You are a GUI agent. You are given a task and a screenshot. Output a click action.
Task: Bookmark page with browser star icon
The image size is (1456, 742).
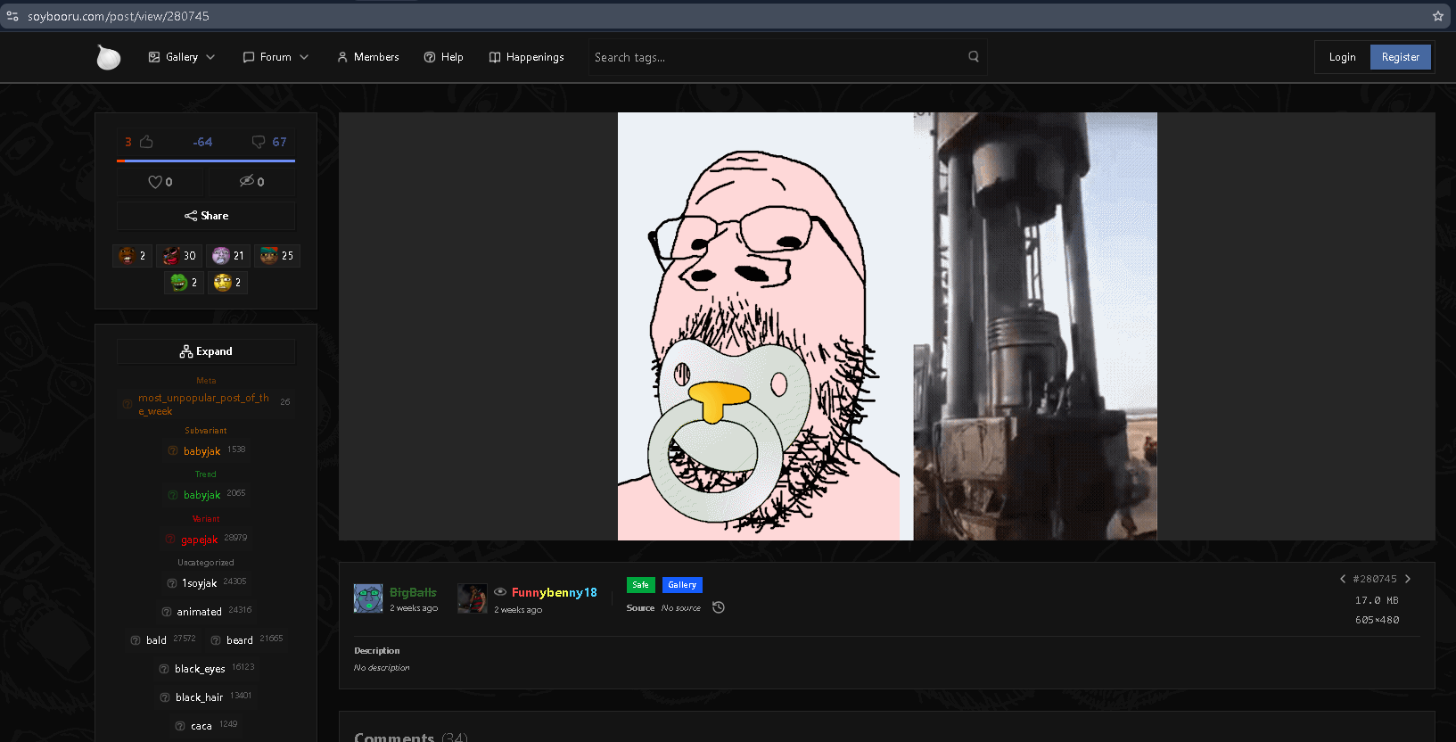pyautogui.click(x=1437, y=16)
